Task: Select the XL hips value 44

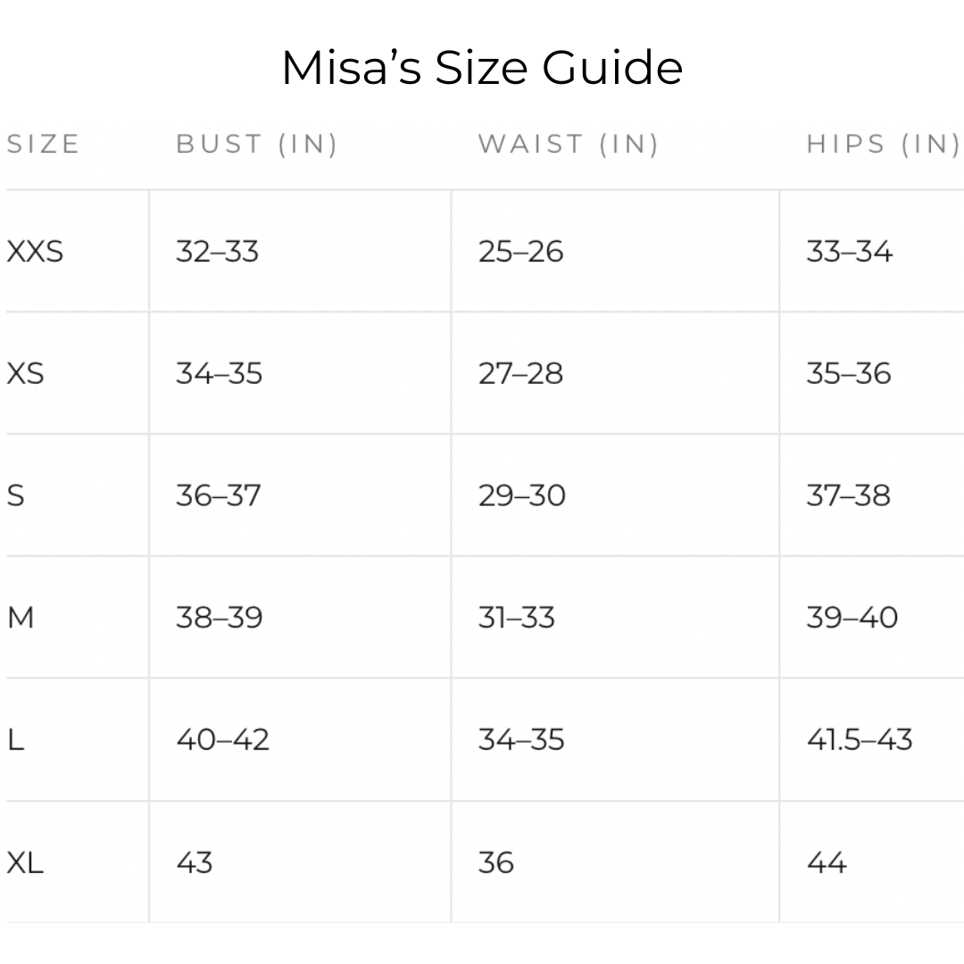Action: 827,862
